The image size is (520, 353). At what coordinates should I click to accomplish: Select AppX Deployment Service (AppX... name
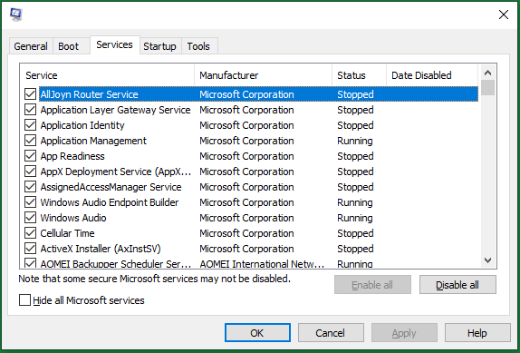point(116,172)
